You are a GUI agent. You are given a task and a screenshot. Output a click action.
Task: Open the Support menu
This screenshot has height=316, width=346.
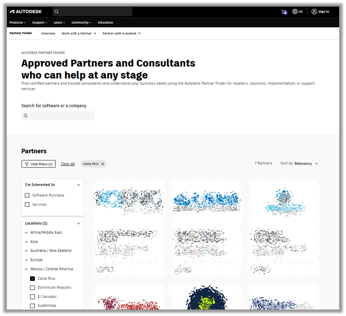point(40,23)
